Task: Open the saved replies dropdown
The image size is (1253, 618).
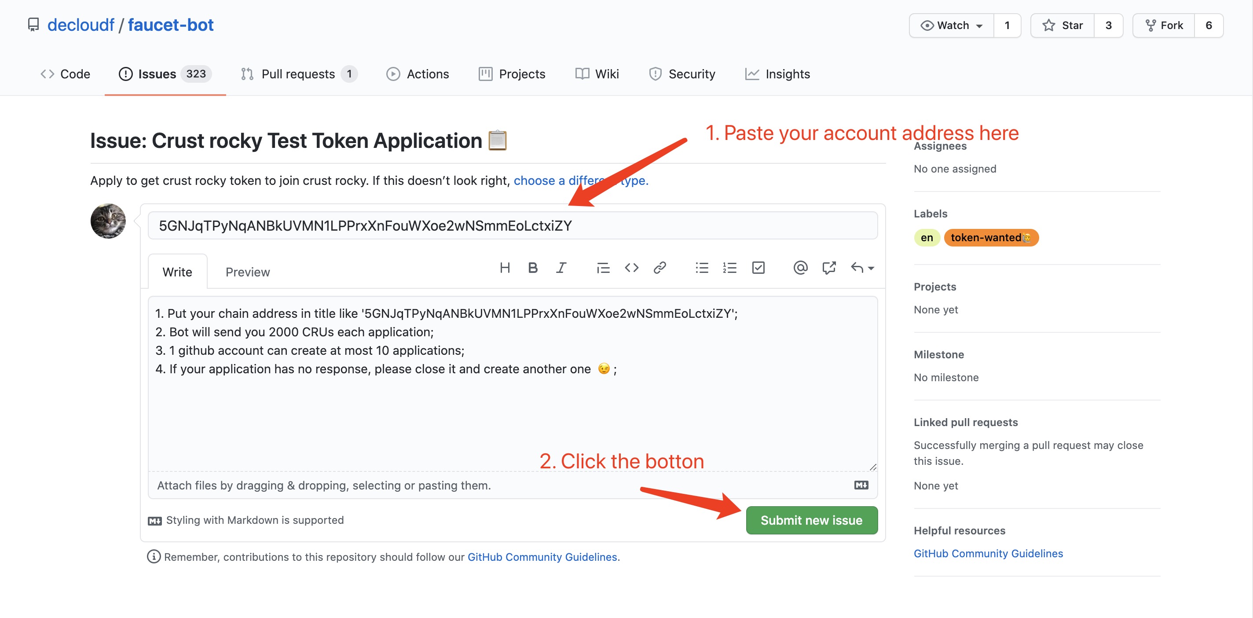Action: (862, 268)
